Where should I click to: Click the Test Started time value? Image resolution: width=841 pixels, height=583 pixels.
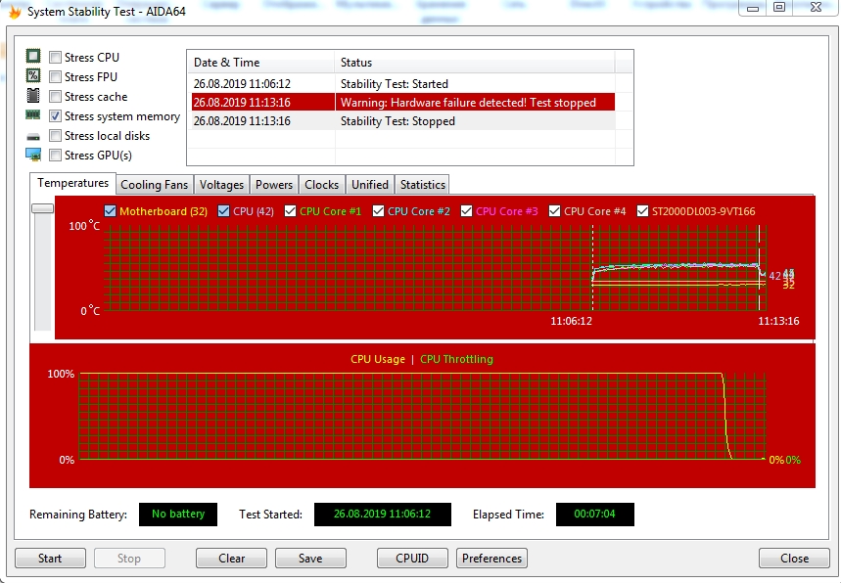[383, 515]
